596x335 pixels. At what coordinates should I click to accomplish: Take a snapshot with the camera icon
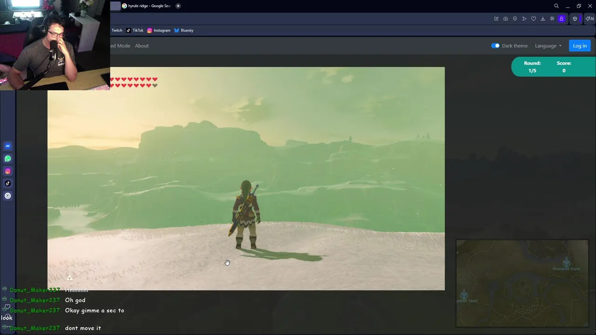pyautogui.click(x=506, y=19)
